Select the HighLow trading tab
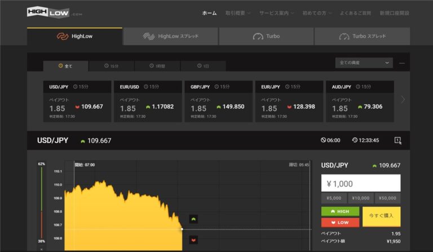 pos(74,36)
